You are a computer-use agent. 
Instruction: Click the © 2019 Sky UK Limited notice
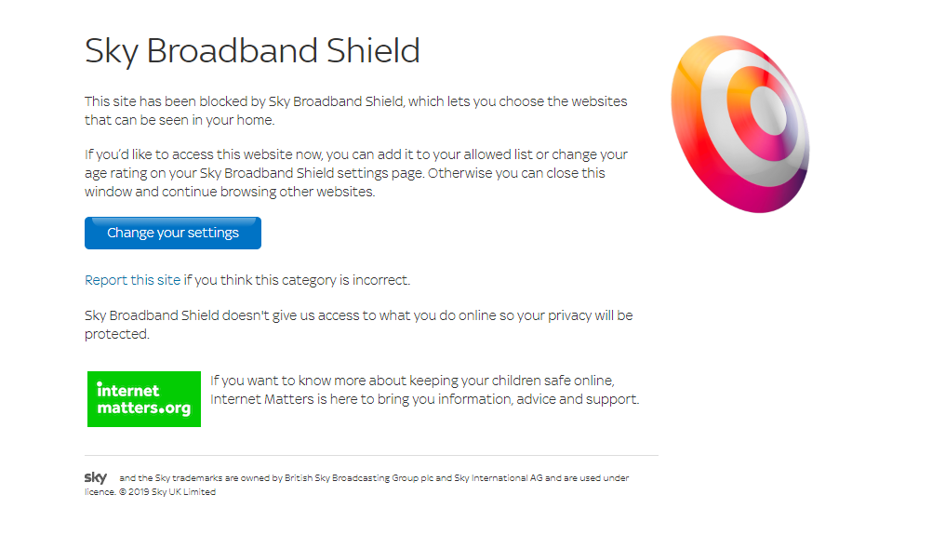pos(167,492)
